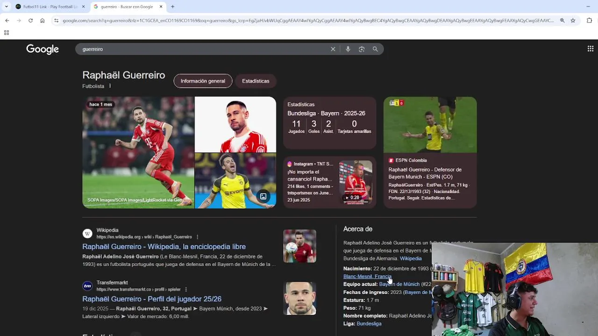Image resolution: width=598 pixels, height=336 pixels.
Task: Click the www.transfermarkt.co result URL
Action: 139,289
